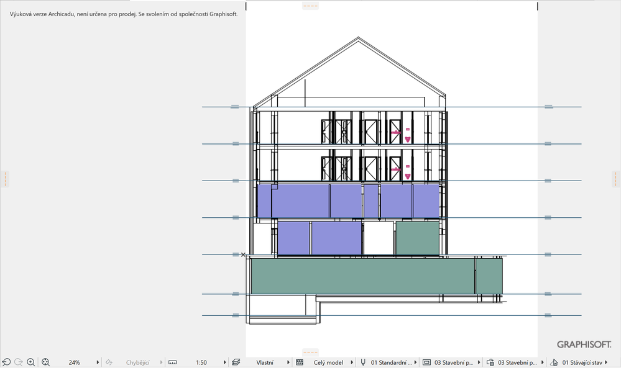Click the pen set icon
The height and width of the screenshot is (368, 621).
(x=363, y=362)
